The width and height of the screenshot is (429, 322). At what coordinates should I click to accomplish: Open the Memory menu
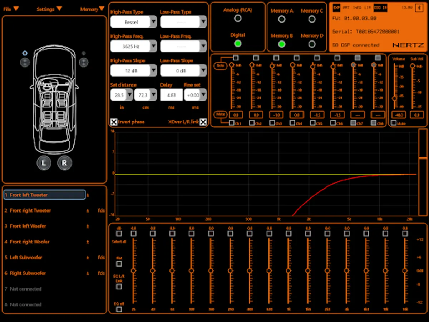click(x=92, y=9)
